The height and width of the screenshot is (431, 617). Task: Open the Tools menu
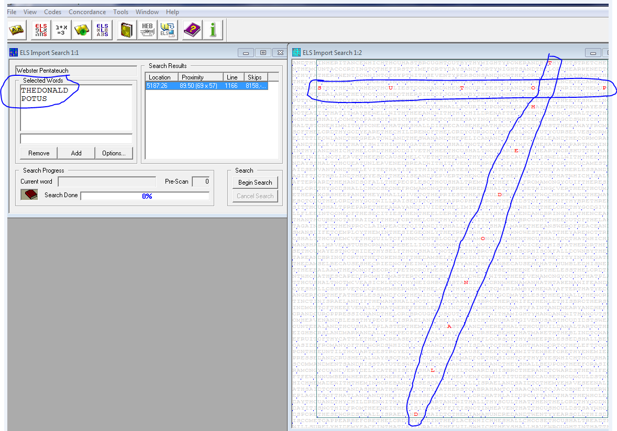coord(121,12)
